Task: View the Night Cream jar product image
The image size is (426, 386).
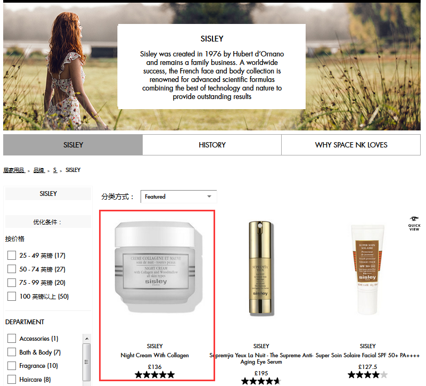Action: point(158,267)
